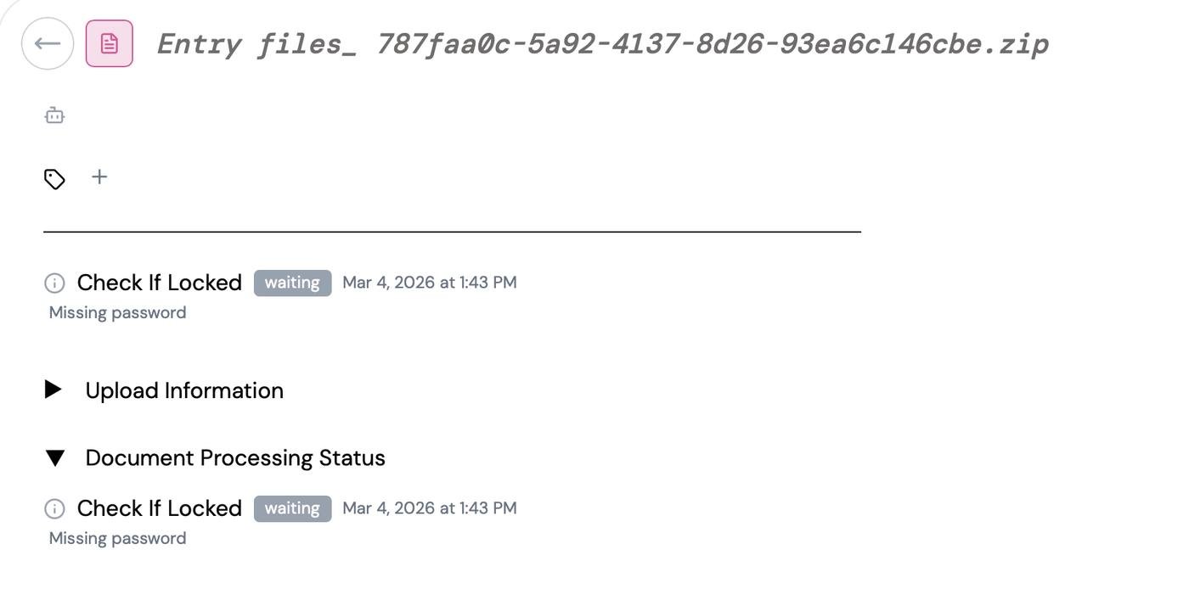Click the upper Check If Locked label
This screenshot has height=600, width=1189.
click(x=160, y=283)
